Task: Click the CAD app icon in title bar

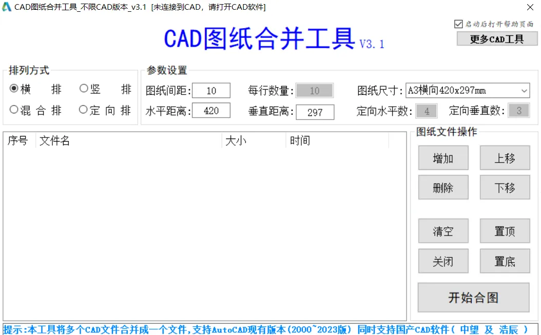Action: pos(7,7)
